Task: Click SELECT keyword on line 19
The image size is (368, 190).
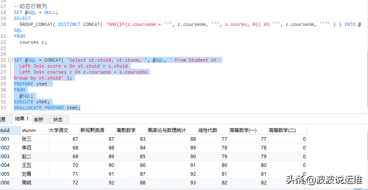Action: 22,18
